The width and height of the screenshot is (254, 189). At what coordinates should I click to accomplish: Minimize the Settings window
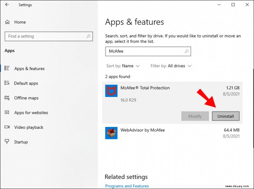tap(219, 5)
